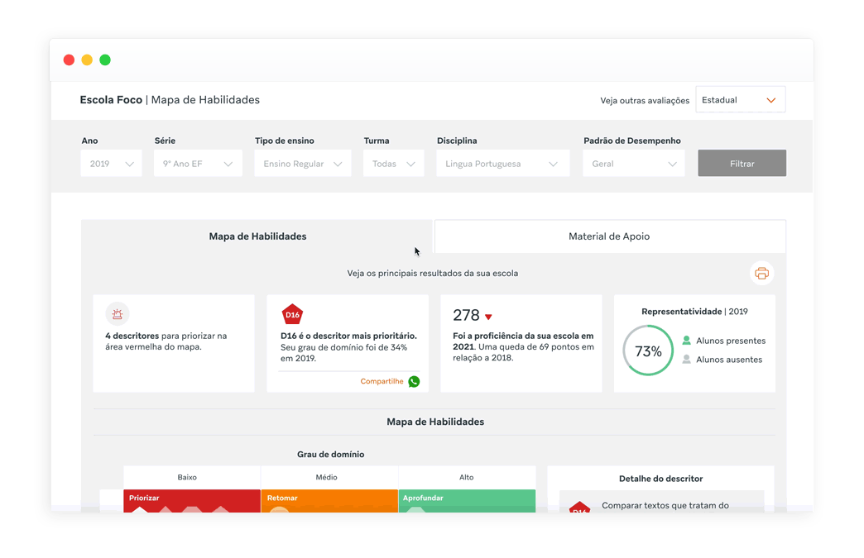Viewport: 864px width, 558px height.
Task: Click the Alunos ausentes legend label
Action: 729,360
